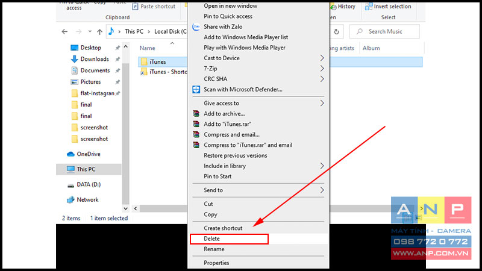Viewport: 482px width, 271px height.
Task: Open the recent locations dropdown arrow
Action: (x=90, y=31)
